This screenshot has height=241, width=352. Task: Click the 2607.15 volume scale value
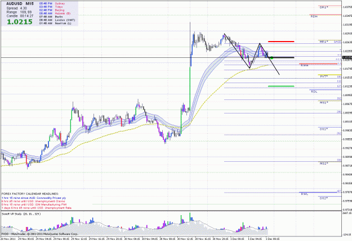[x=347, y=213]
